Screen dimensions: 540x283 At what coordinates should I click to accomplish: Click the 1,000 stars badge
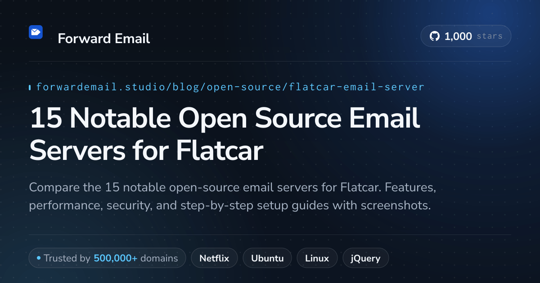[466, 36]
